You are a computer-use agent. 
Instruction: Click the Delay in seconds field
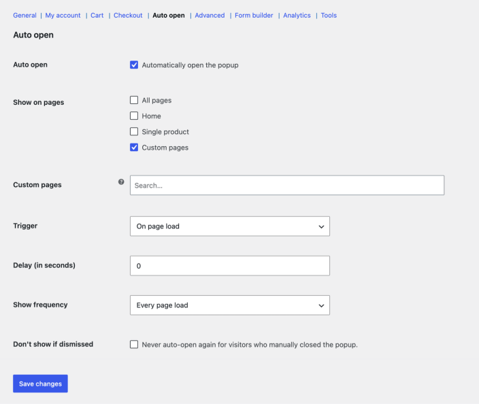[230, 266]
